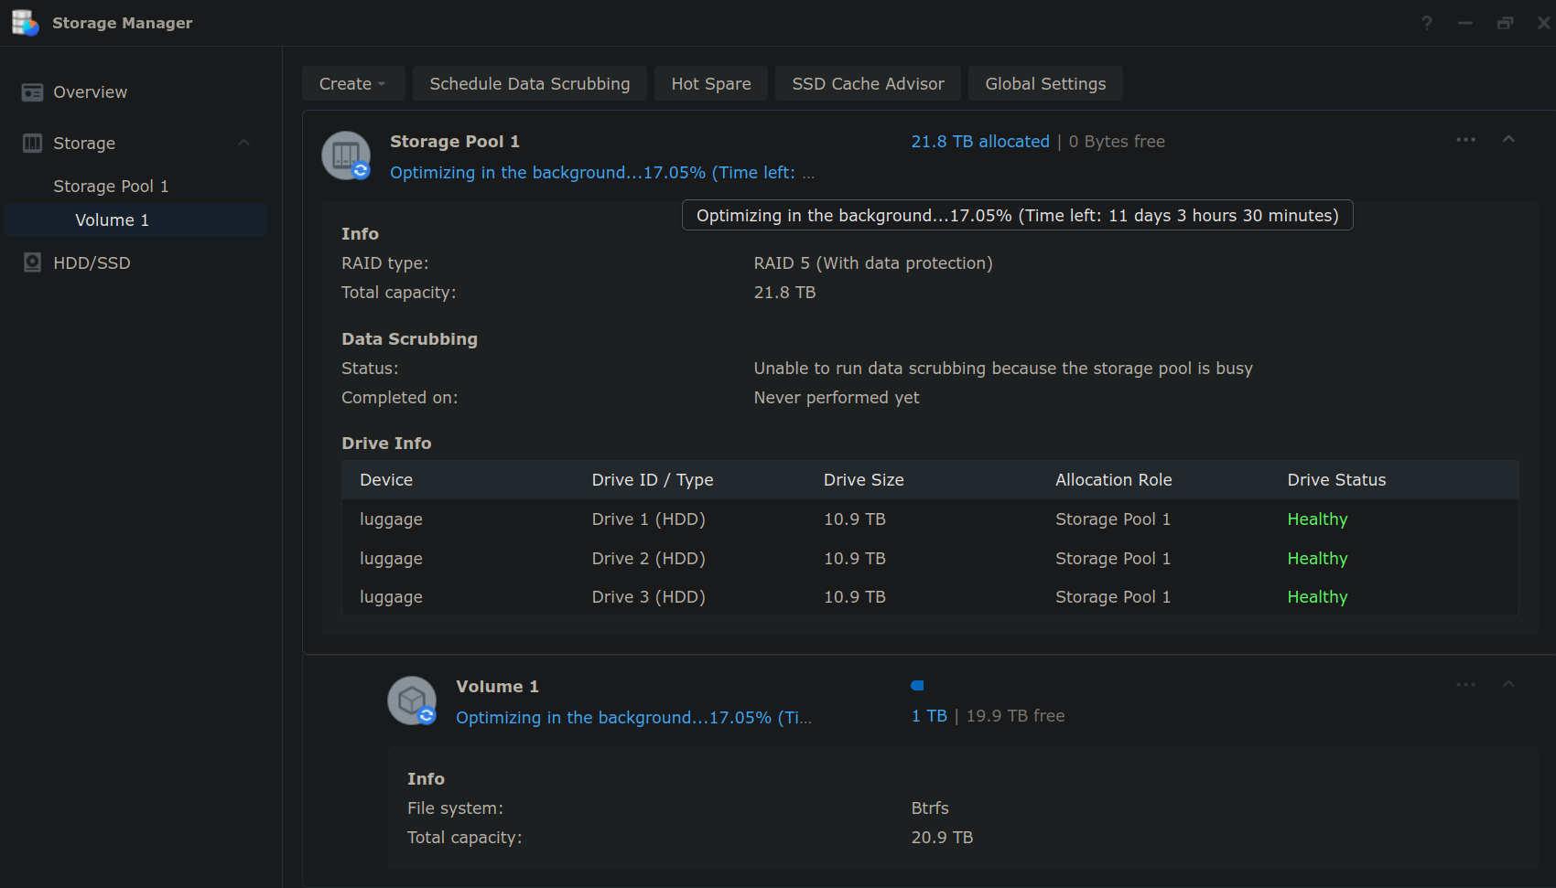1556x888 pixels.
Task: Open Volume 1 more options menu
Action: point(1465,685)
